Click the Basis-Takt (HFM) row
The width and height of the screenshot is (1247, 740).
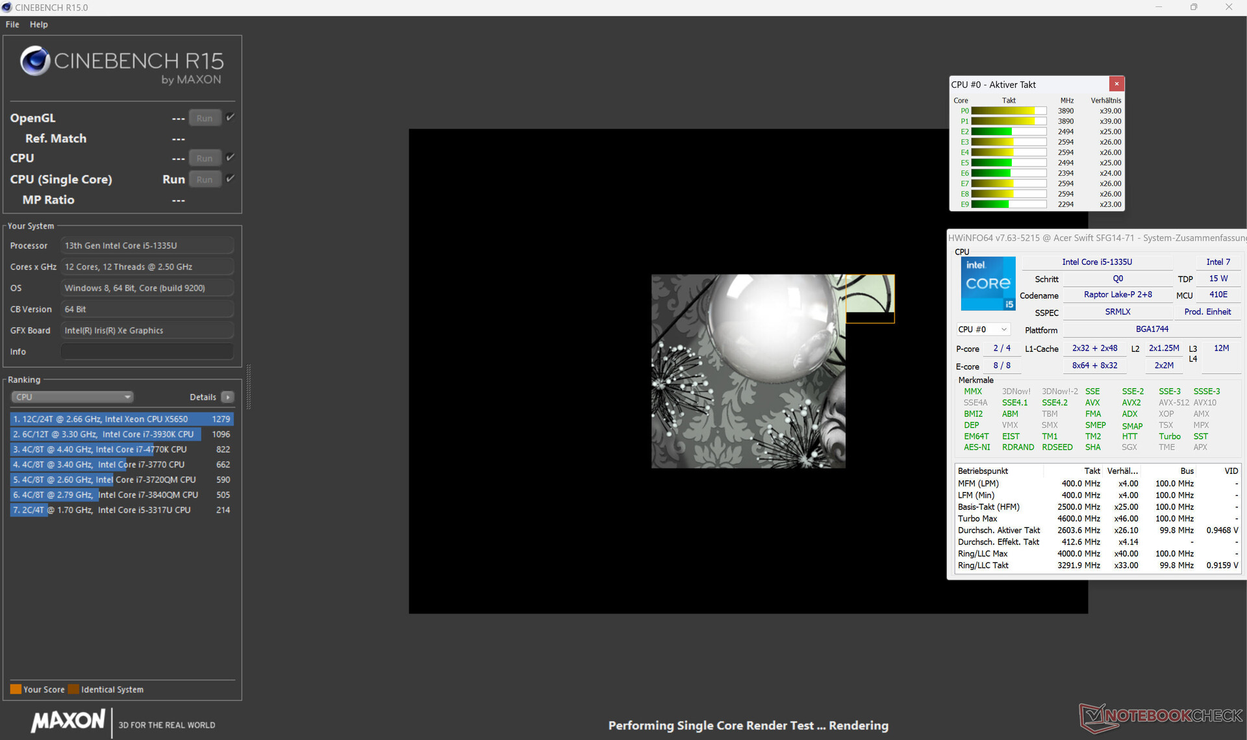(x=1098, y=507)
